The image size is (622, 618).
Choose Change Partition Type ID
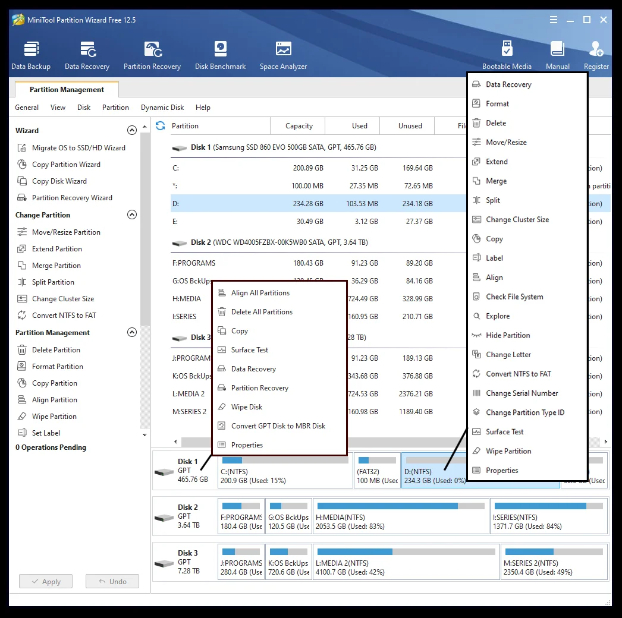pos(527,412)
